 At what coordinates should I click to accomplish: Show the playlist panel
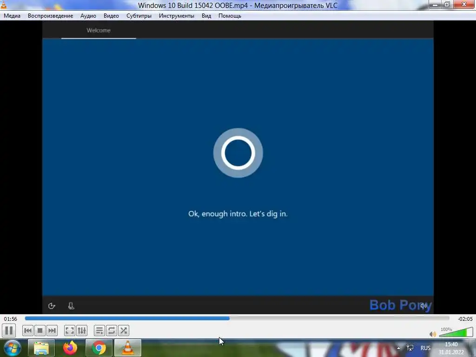(x=99, y=331)
